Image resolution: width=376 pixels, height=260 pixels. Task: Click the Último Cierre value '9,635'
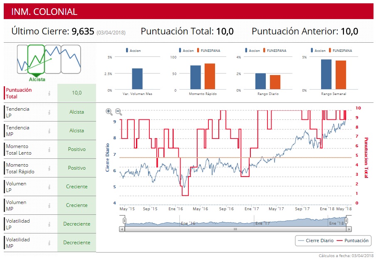83,31
